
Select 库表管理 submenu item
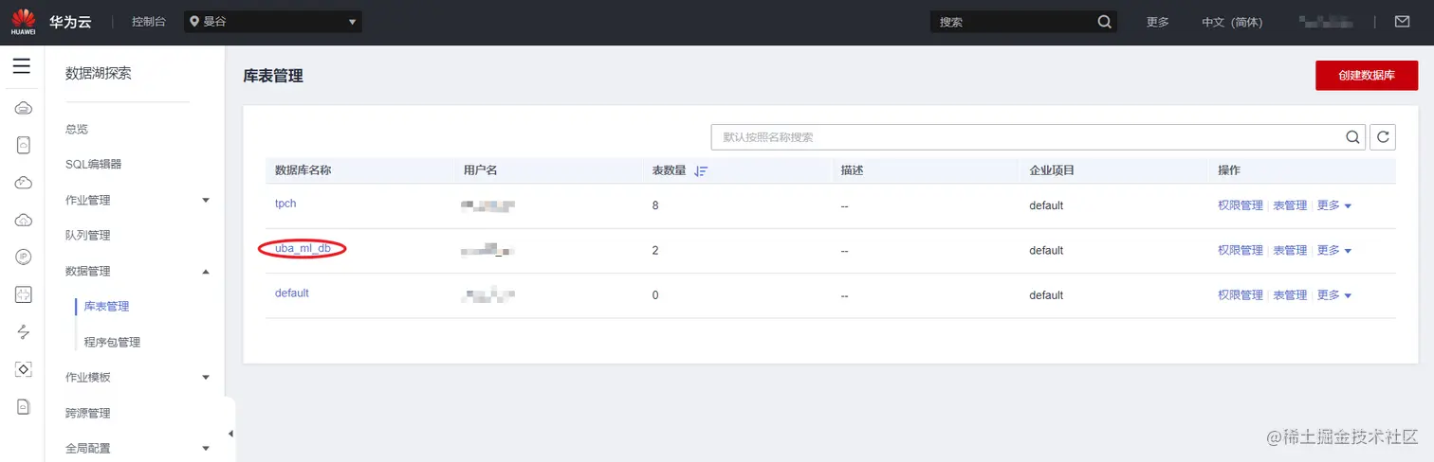(106, 307)
